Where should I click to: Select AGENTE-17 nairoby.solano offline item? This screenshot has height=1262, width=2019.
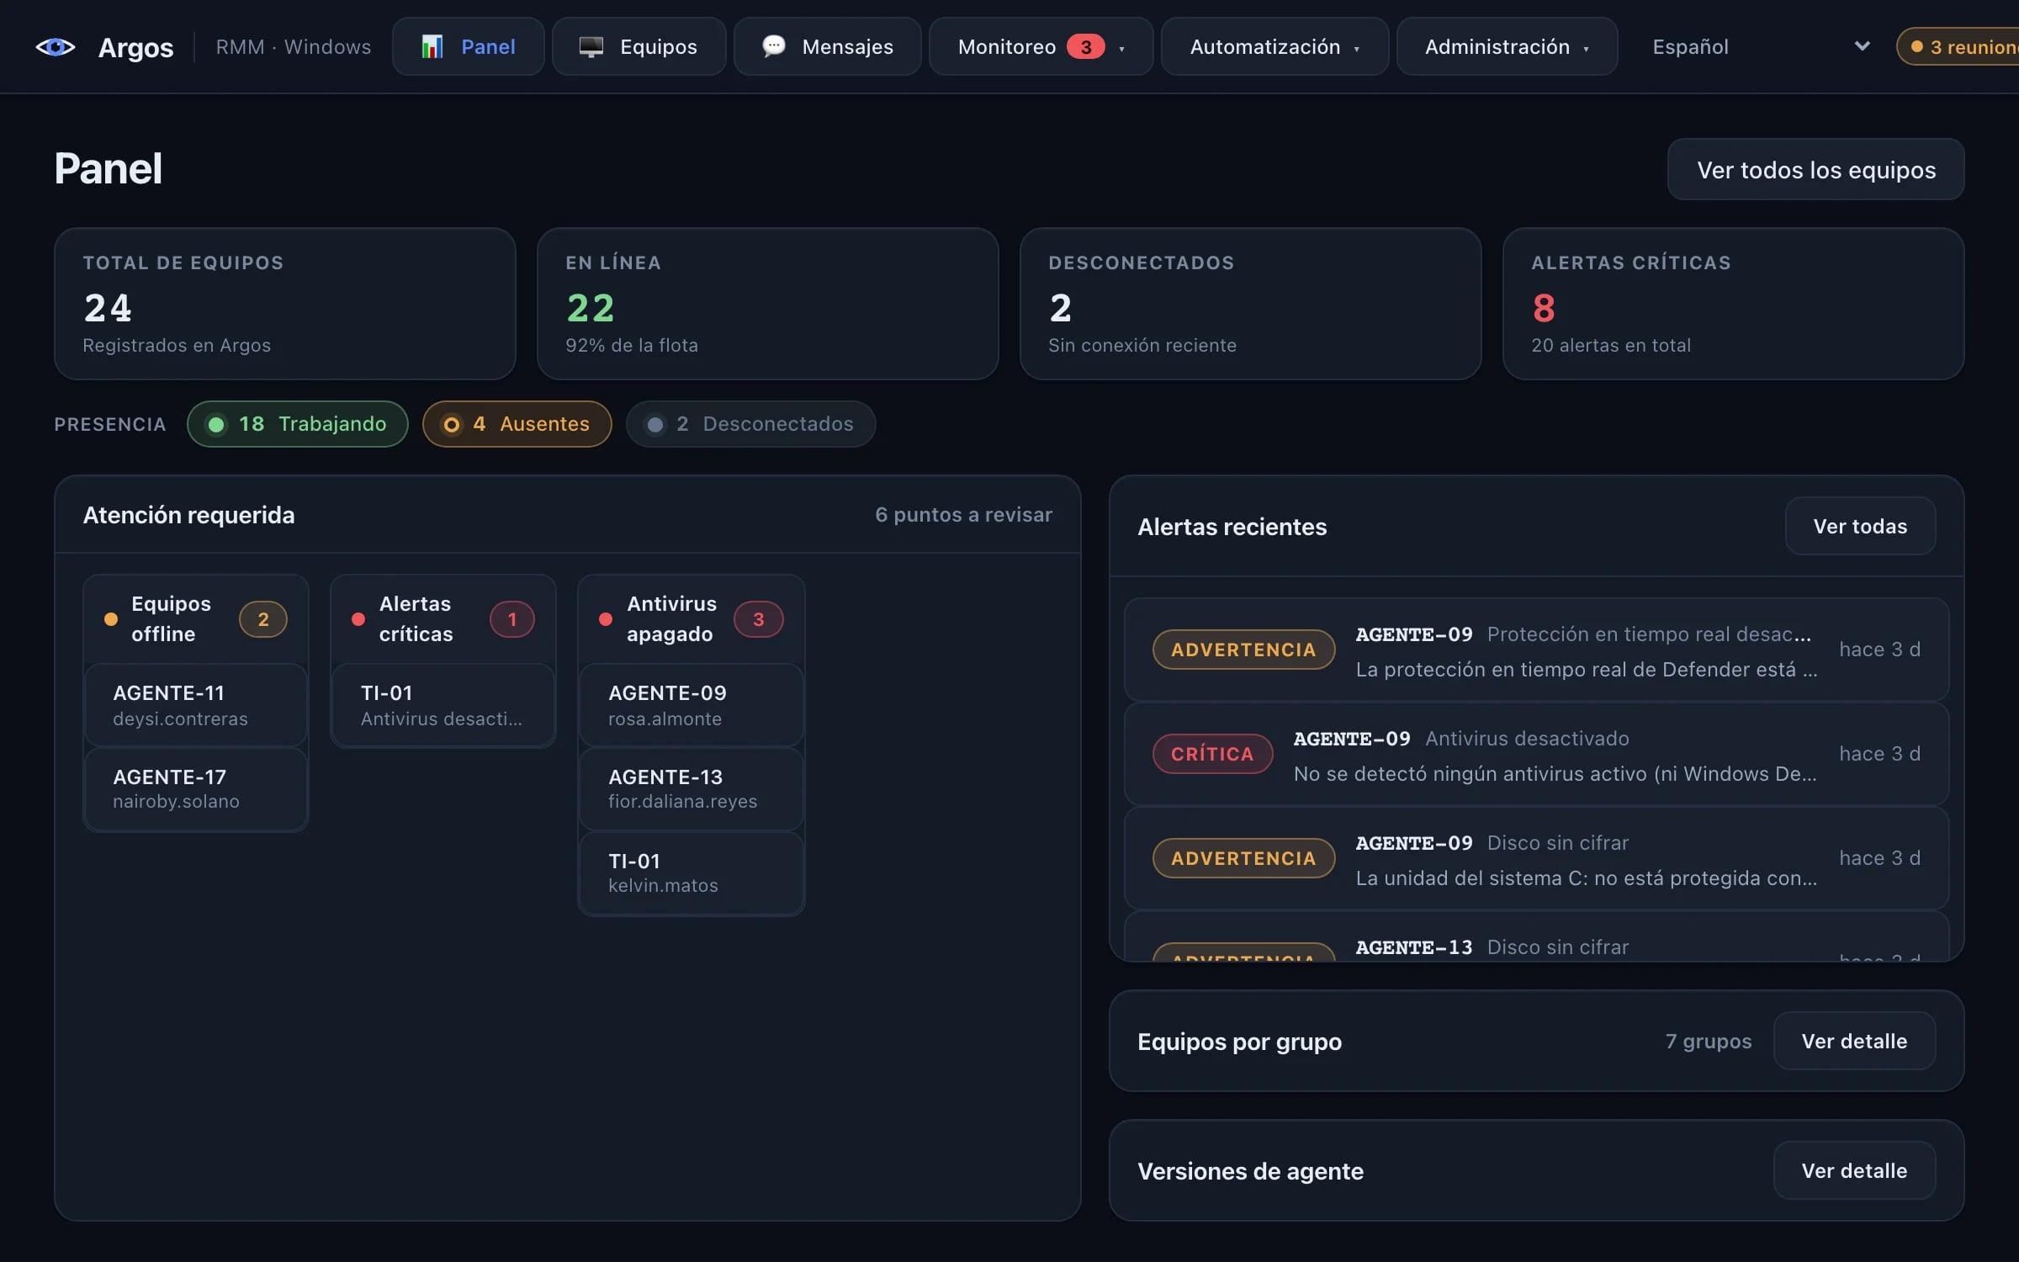196,789
